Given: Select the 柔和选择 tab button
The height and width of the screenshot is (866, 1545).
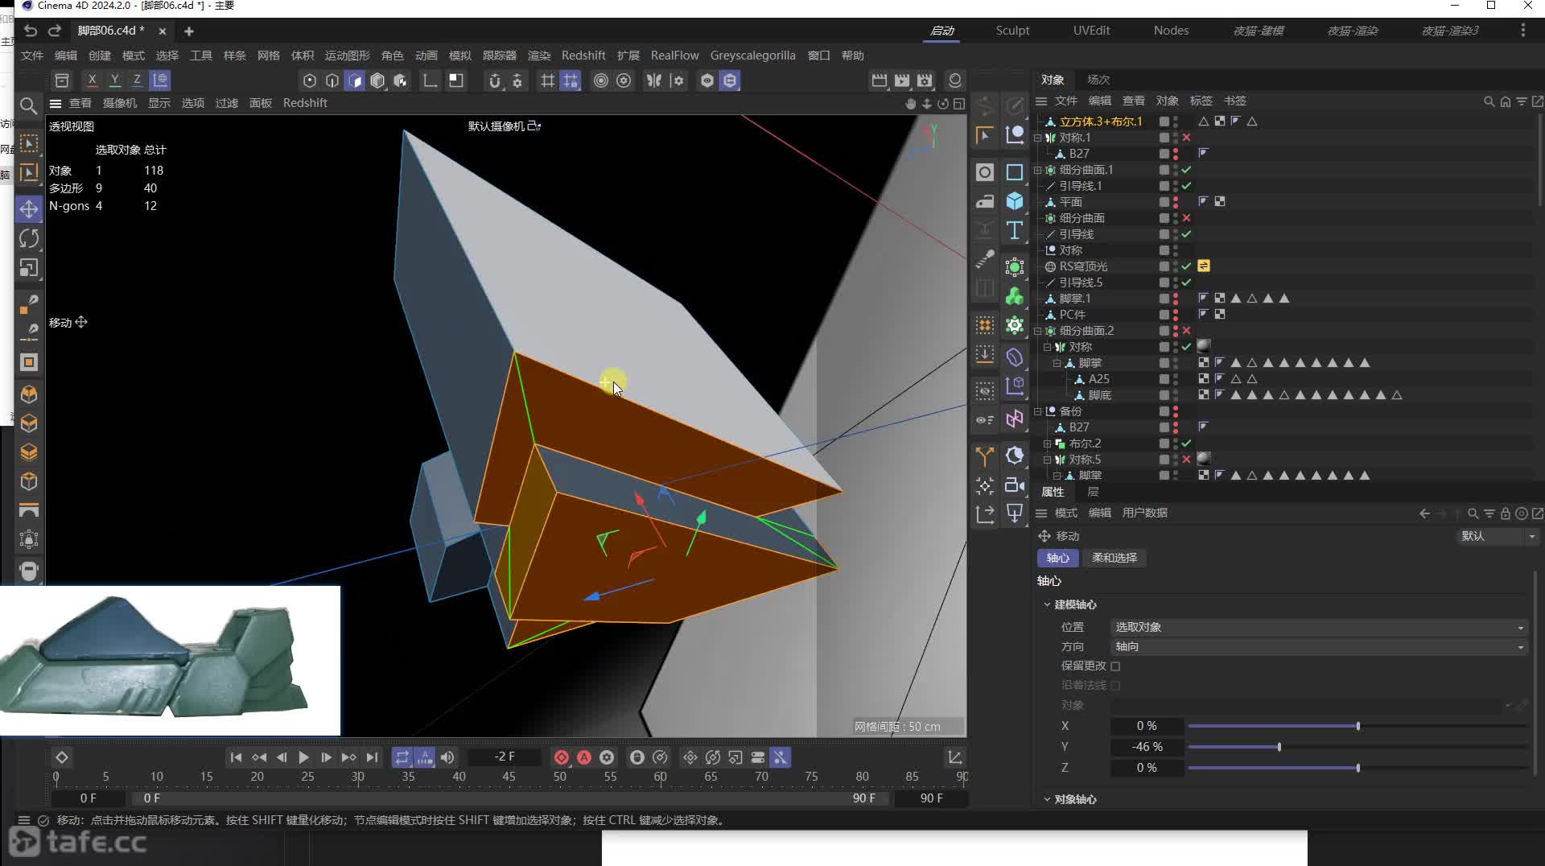Looking at the screenshot, I should (x=1114, y=558).
